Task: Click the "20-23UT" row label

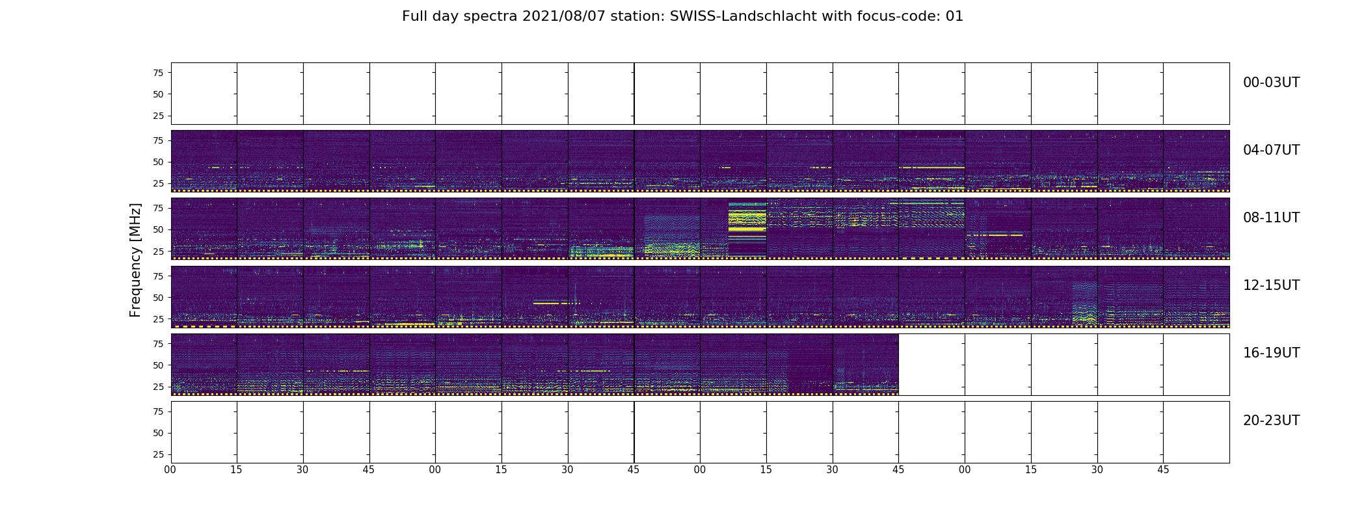Action: [1271, 421]
